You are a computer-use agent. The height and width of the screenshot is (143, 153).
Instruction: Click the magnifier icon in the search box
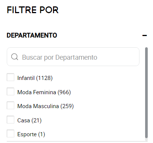point(15,57)
